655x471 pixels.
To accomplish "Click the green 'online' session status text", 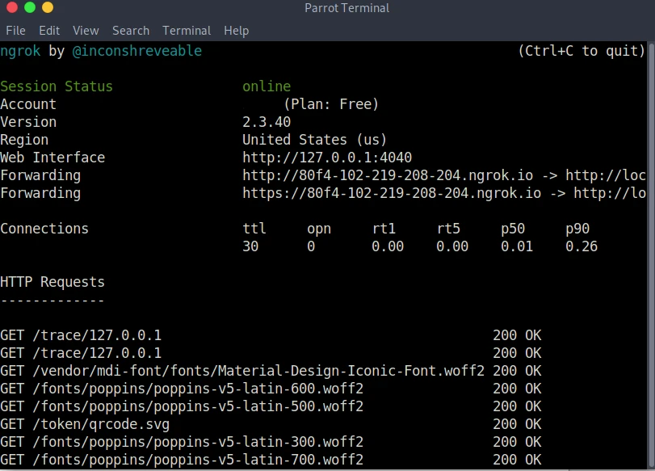I will coord(267,86).
